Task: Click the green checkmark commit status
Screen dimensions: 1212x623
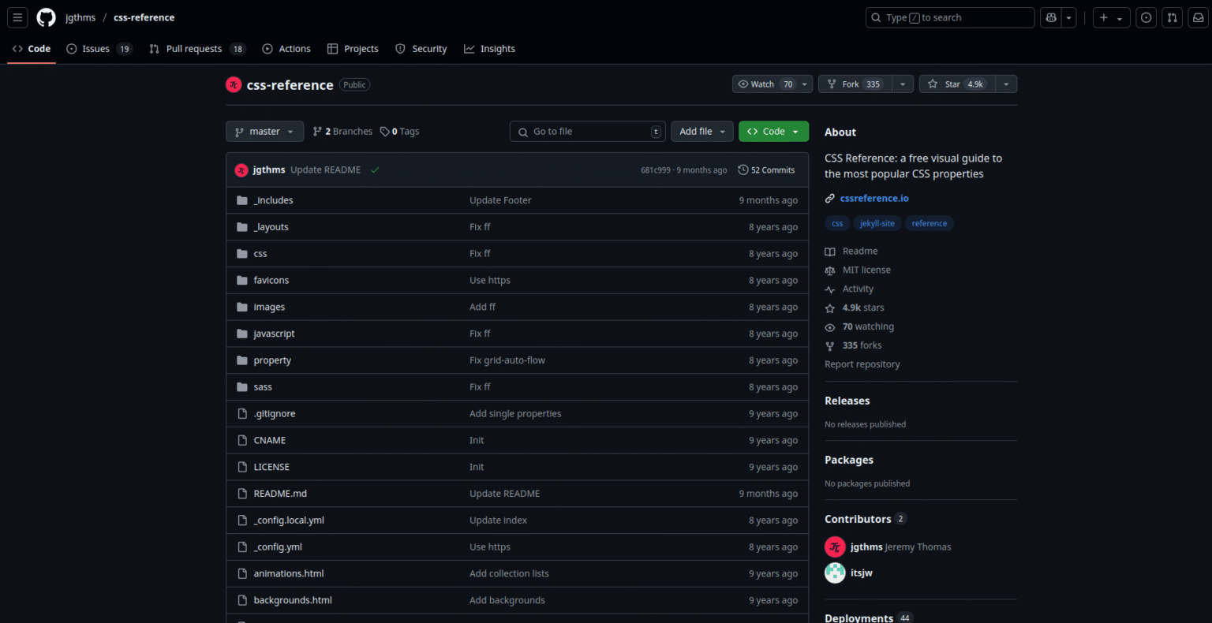Action: pos(375,170)
